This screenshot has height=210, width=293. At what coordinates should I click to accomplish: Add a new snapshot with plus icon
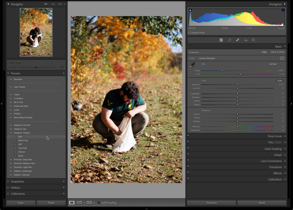[64, 181]
